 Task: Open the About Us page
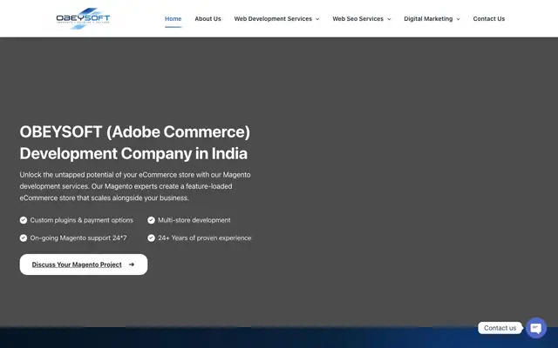coord(208,19)
